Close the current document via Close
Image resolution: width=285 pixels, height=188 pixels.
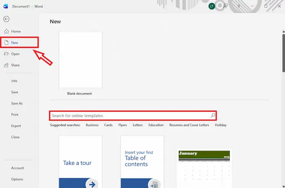coord(15,137)
